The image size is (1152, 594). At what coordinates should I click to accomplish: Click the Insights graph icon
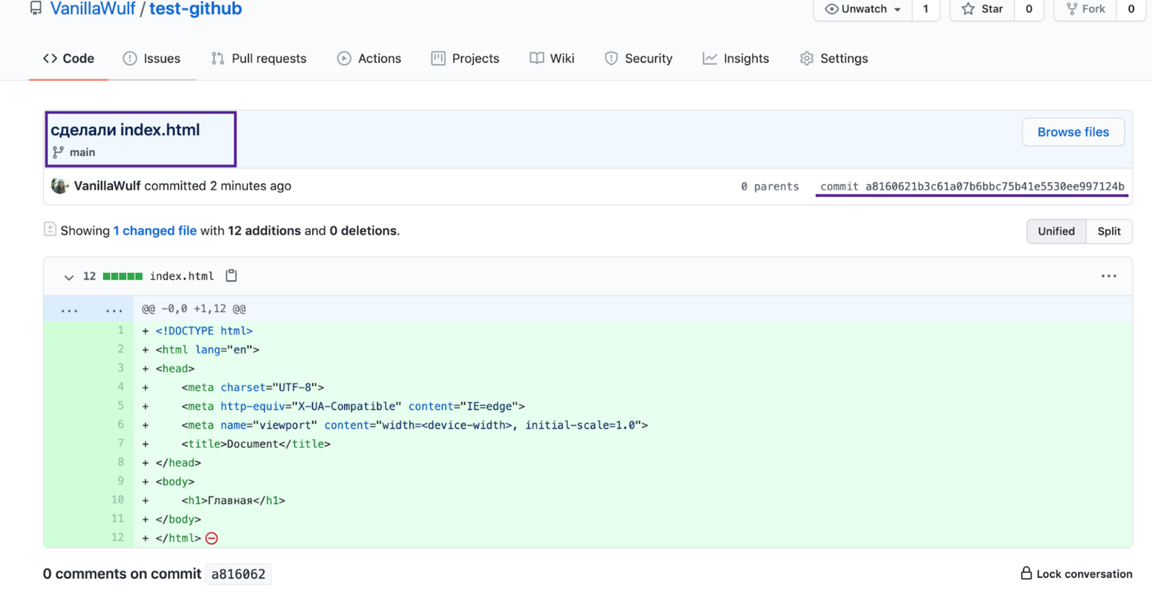[x=710, y=58]
